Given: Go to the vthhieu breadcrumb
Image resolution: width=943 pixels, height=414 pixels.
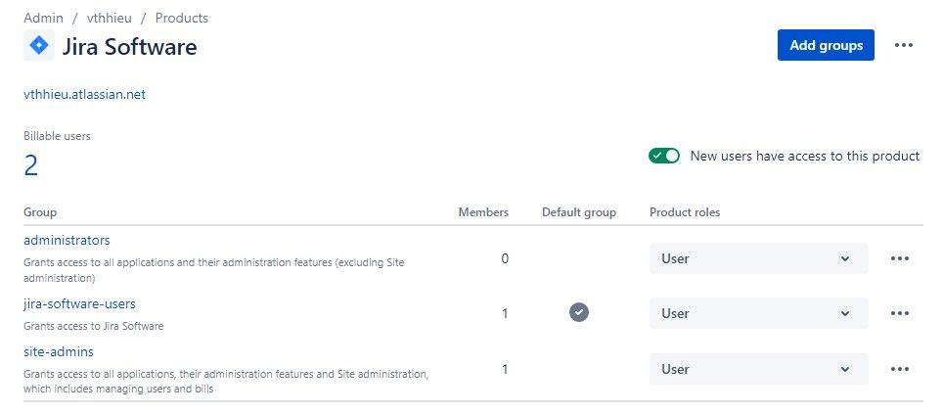Looking at the screenshot, I should (x=109, y=18).
